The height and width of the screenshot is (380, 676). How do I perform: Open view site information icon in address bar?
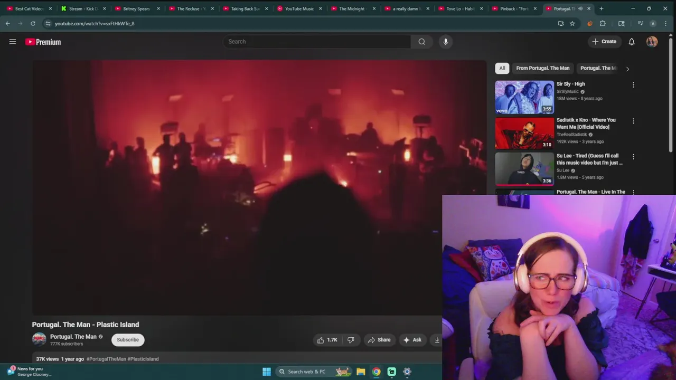pos(48,23)
